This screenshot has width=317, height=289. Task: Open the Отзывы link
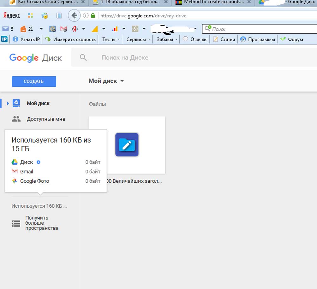click(x=195, y=39)
